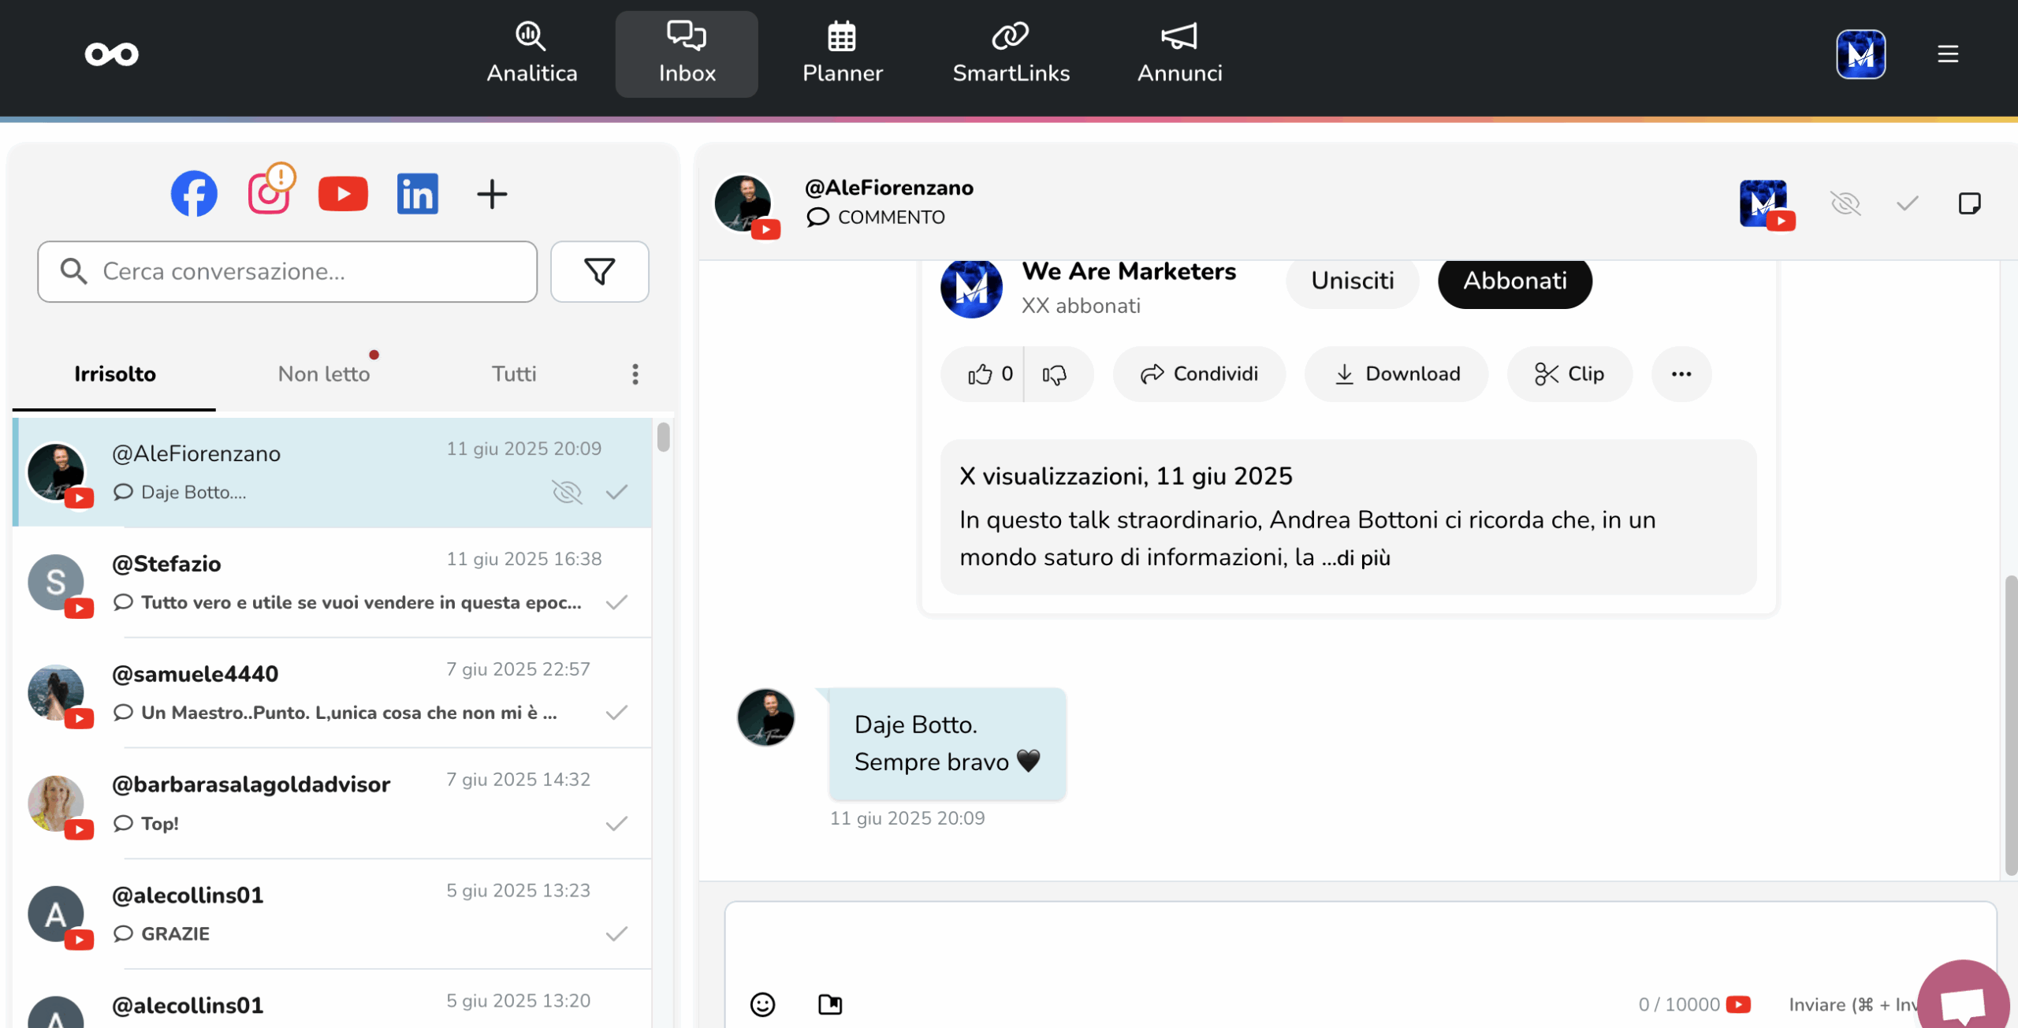The height and width of the screenshot is (1028, 2018).
Task: Open the emoji picker in reply box
Action: coord(762,1004)
